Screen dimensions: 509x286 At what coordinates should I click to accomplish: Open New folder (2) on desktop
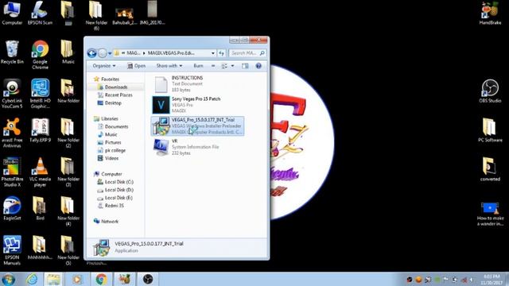click(x=68, y=133)
